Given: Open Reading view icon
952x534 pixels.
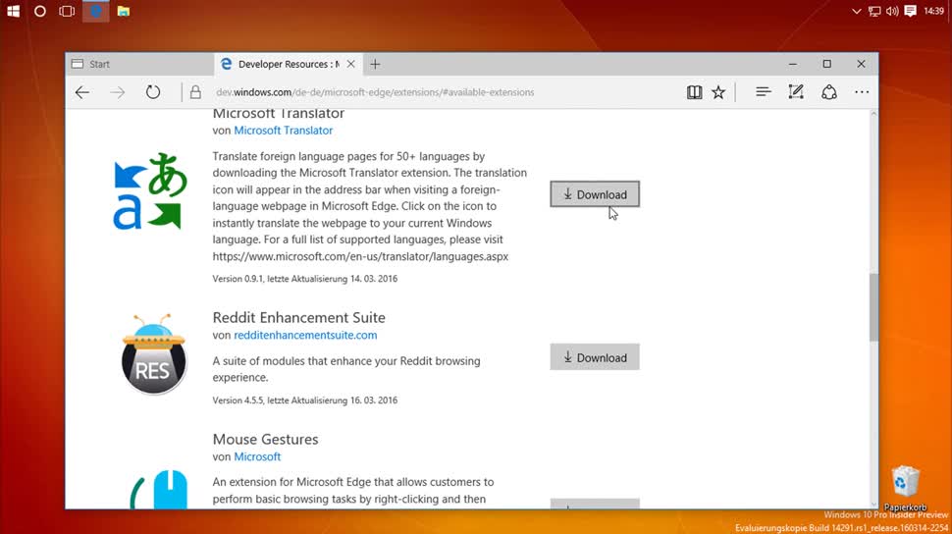Looking at the screenshot, I should pyautogui.click(x=694, y=92).
